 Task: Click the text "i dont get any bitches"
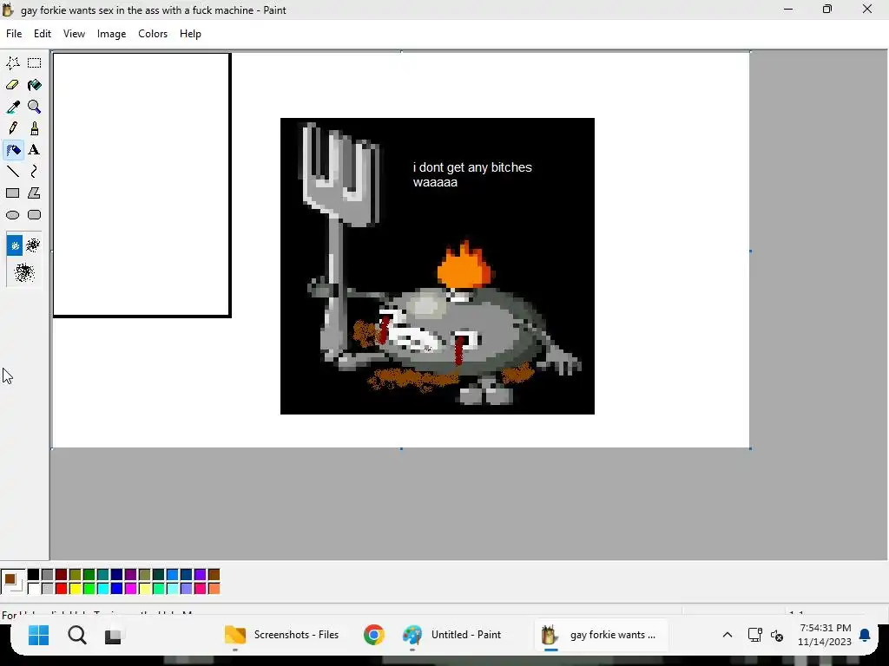pos(472,167)
